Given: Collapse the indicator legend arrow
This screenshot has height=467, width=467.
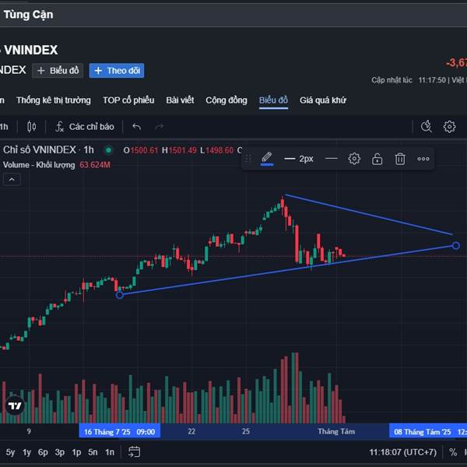Looking at the screenshot, I should (x=12, y=179).
